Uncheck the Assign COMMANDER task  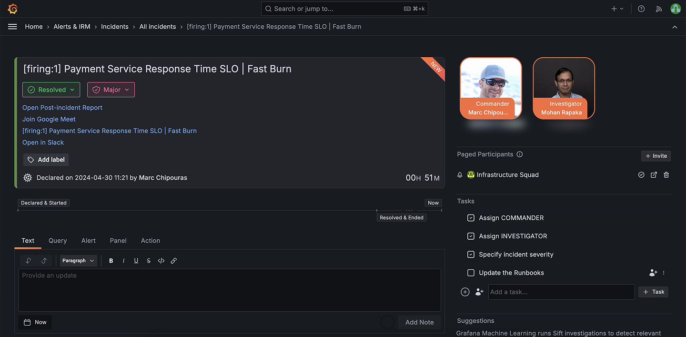(x=471, y=217)
